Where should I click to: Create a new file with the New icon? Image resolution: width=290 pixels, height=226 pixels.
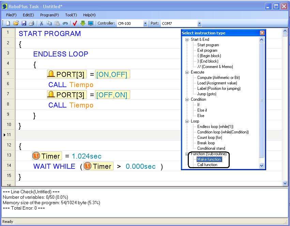(8, 23)
